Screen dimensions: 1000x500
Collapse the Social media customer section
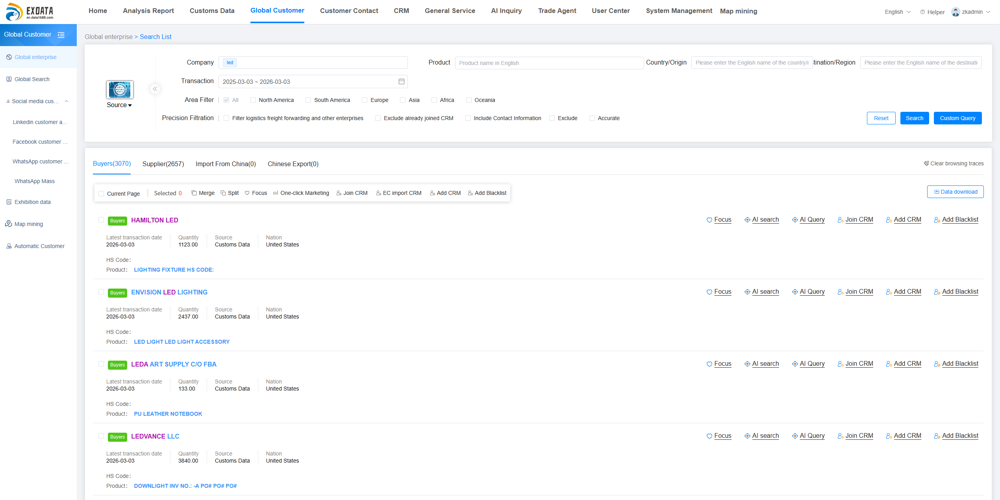click(66, 101)
